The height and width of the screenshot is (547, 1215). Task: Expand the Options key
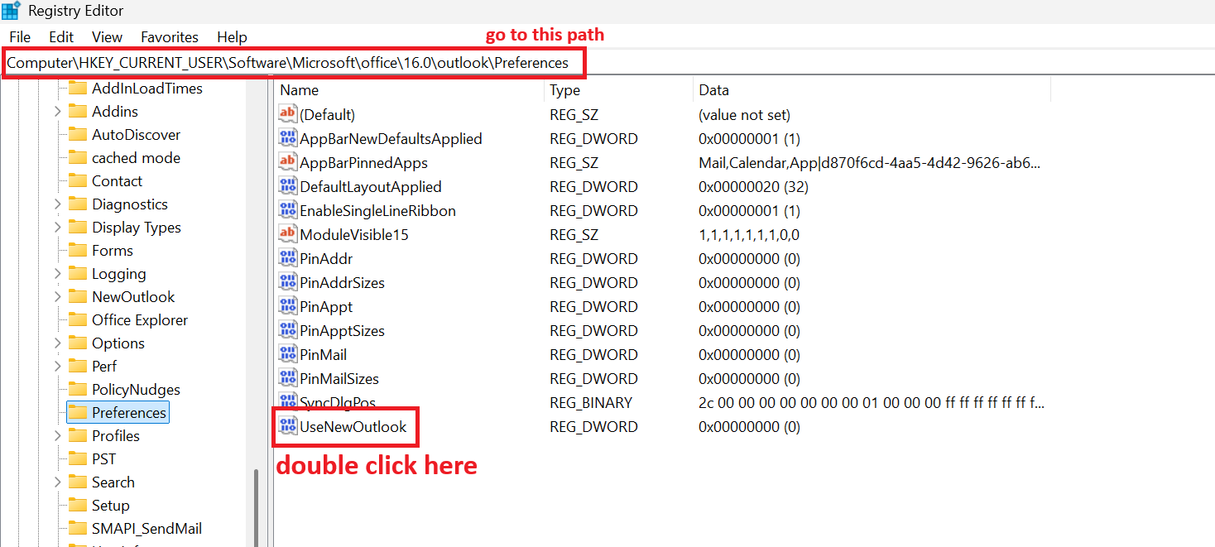pos(57,343)
